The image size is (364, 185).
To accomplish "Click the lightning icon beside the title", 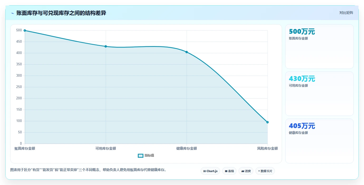I will point(12,13).
